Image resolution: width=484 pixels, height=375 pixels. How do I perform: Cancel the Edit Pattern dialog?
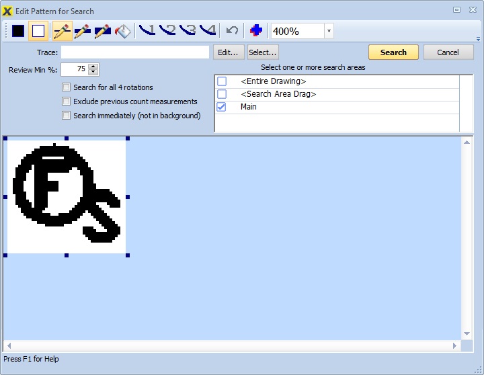point(448,52)
